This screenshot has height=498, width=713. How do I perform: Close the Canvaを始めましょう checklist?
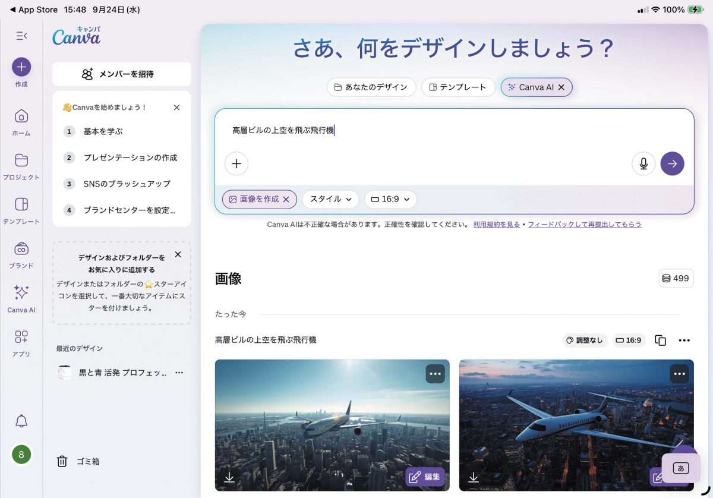(x=176, y=108)
